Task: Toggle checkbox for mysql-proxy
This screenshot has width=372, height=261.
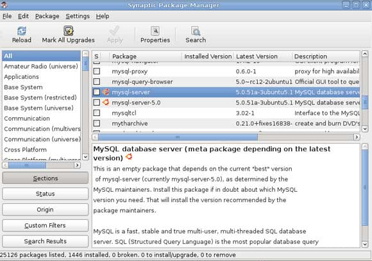Action: (97, 71)
